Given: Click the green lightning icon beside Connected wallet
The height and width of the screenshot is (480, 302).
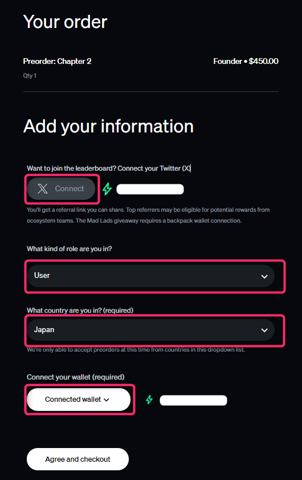Looking at the screenshot, I should coord(149,400).
